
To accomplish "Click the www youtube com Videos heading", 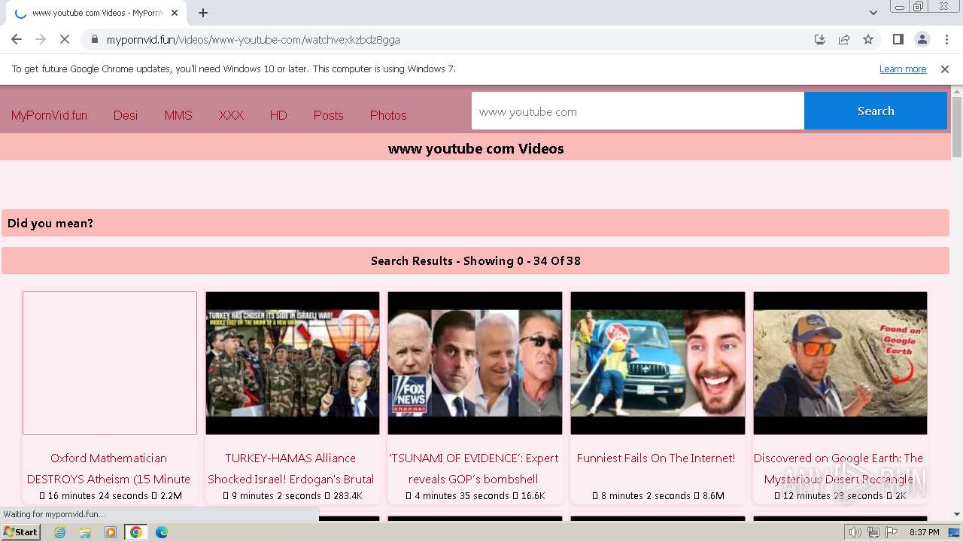I will pos(475,148).
